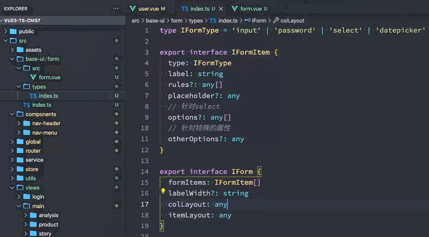
Task: Open form.vue from the file tree
Action: 49,77
